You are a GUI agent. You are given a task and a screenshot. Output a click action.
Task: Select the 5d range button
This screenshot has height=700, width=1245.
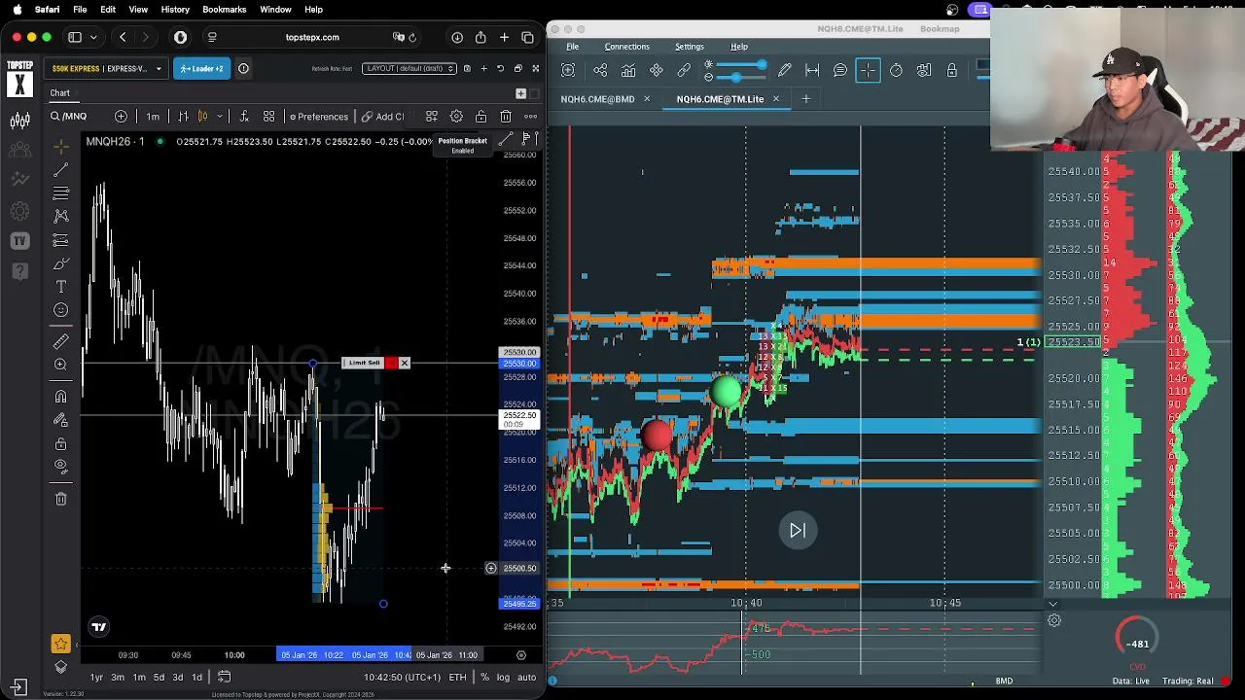(158, 677)
